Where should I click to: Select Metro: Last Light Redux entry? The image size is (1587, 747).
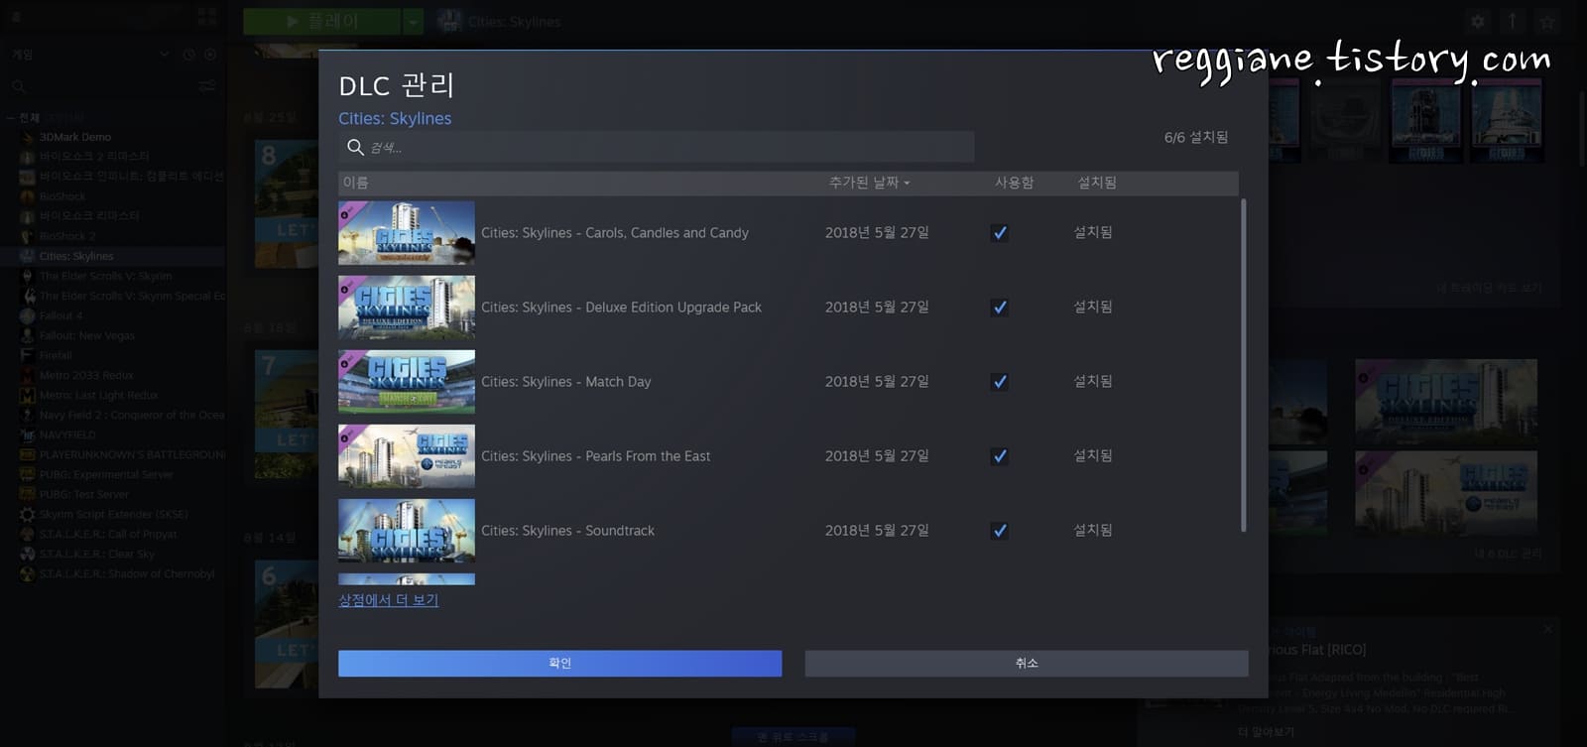[x=99, y=395]
